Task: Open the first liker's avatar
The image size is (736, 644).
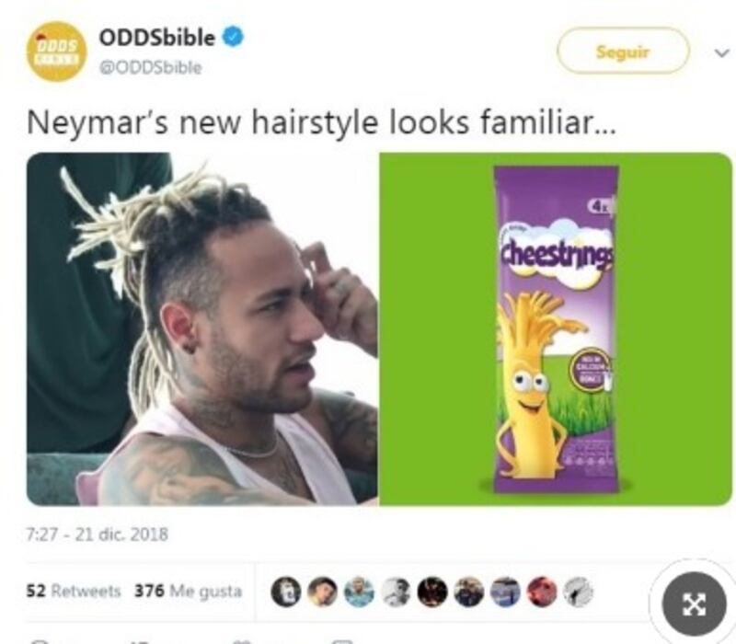Action: click(x=286, y=591)
